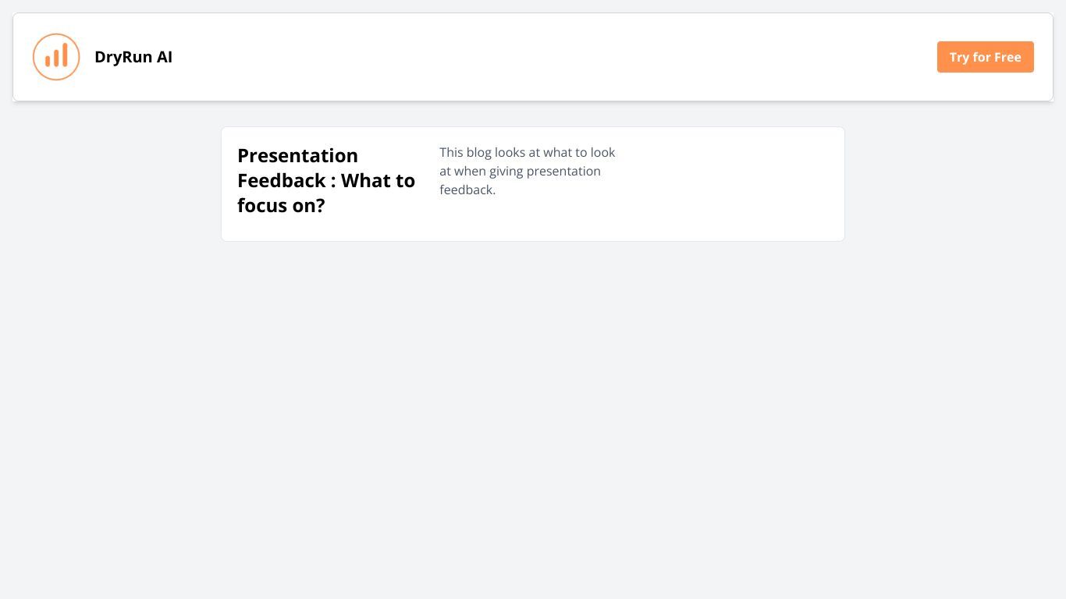
Task: Click the word "feedback." ending the summary
Action: coord(467,190)
